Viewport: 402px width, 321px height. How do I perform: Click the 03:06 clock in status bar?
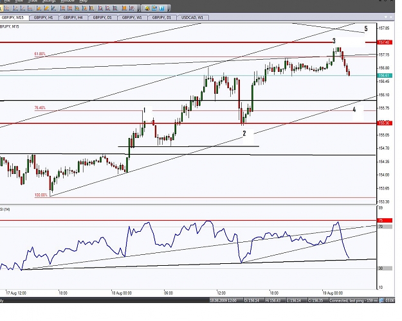tap(390, 300)
